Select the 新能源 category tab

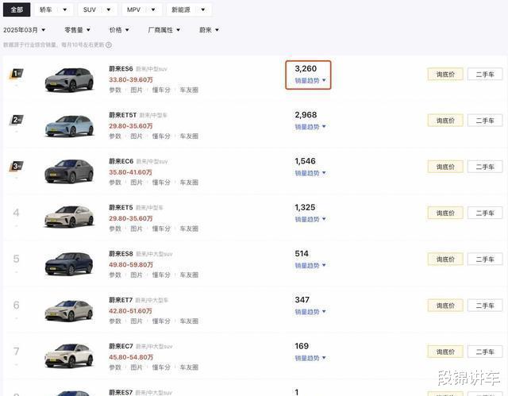coord(189,10)
